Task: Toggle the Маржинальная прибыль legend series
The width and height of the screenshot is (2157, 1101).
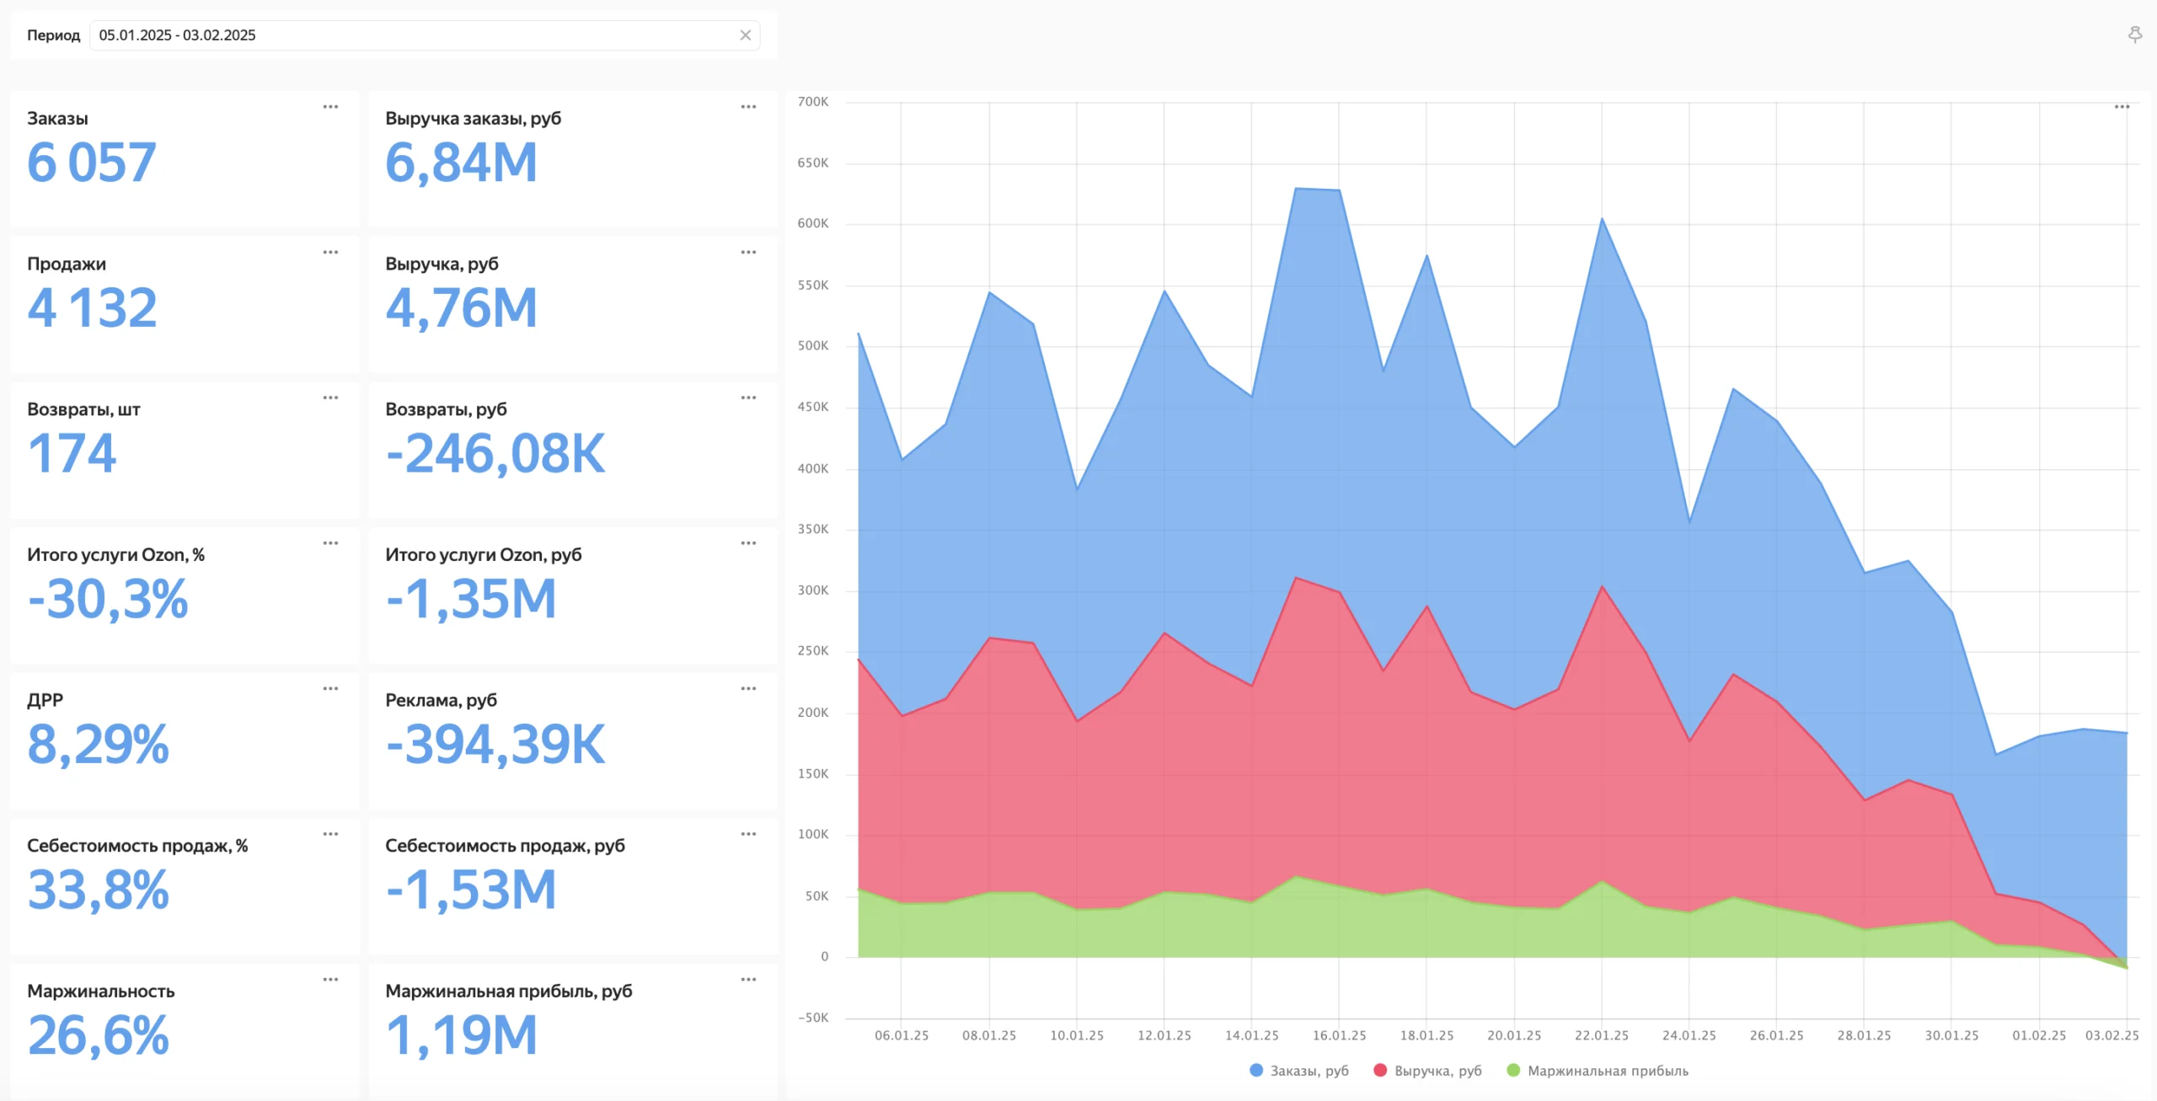Action: (1598, 1071)
